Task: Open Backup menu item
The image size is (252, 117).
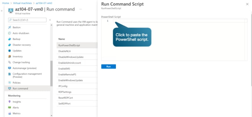Action: click(16, 39)
